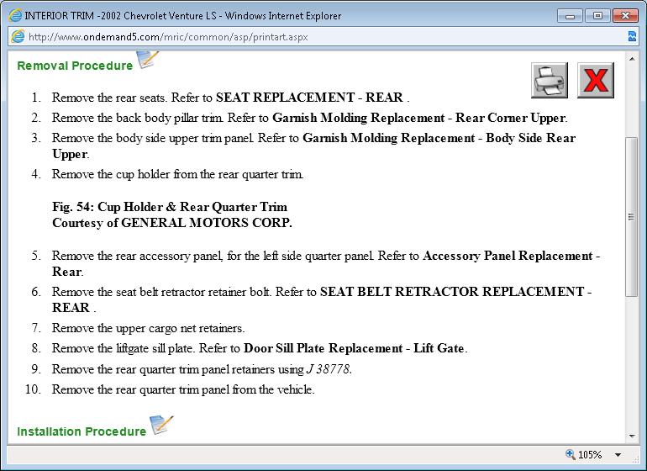
Task: Click the page icon left of the URL
Action: tap(18, 36)
